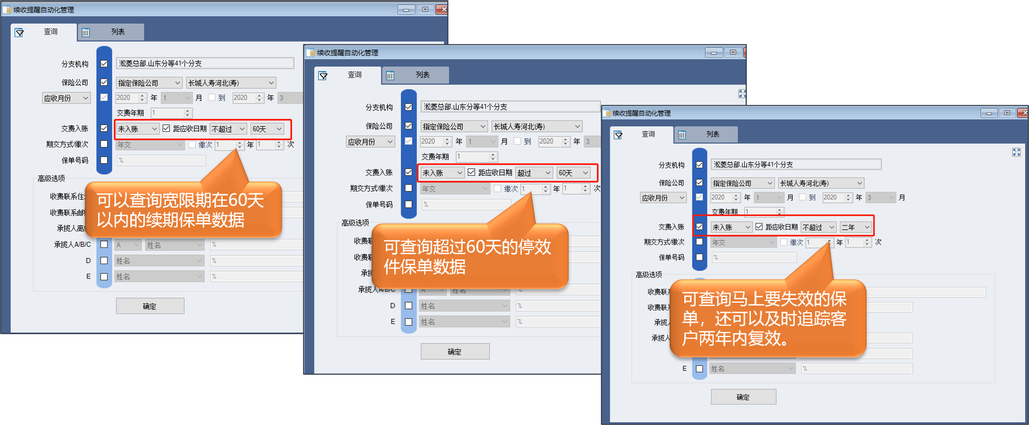1029x425 pixels.
Task: Click the table icon beside 列表 in the middle window
Action: point(390,76)
